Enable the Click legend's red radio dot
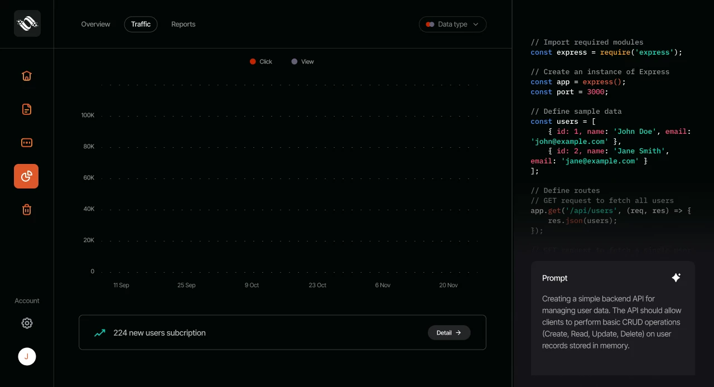Image resolution: width=714 pixels, height=387 pixels. [253, 61]
